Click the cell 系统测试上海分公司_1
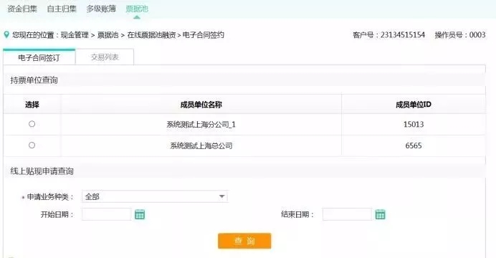496x258 pixels. click(x=201, y=124)
